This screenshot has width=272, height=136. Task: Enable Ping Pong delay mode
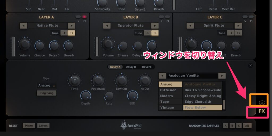46,93
